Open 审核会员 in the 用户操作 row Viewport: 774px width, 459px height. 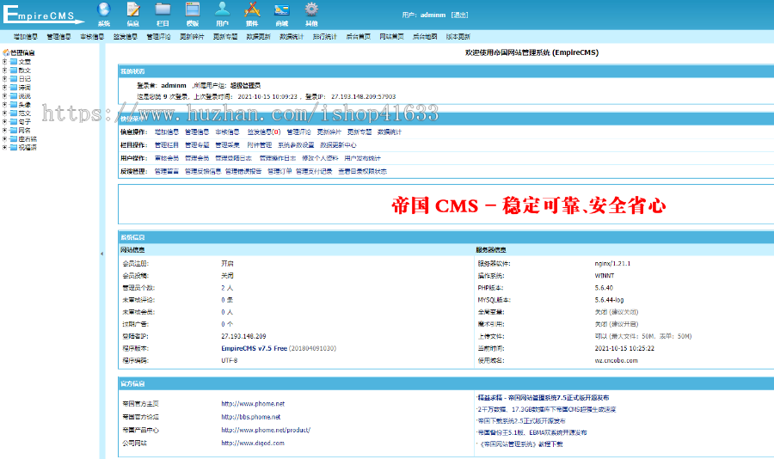coord(167,158)
